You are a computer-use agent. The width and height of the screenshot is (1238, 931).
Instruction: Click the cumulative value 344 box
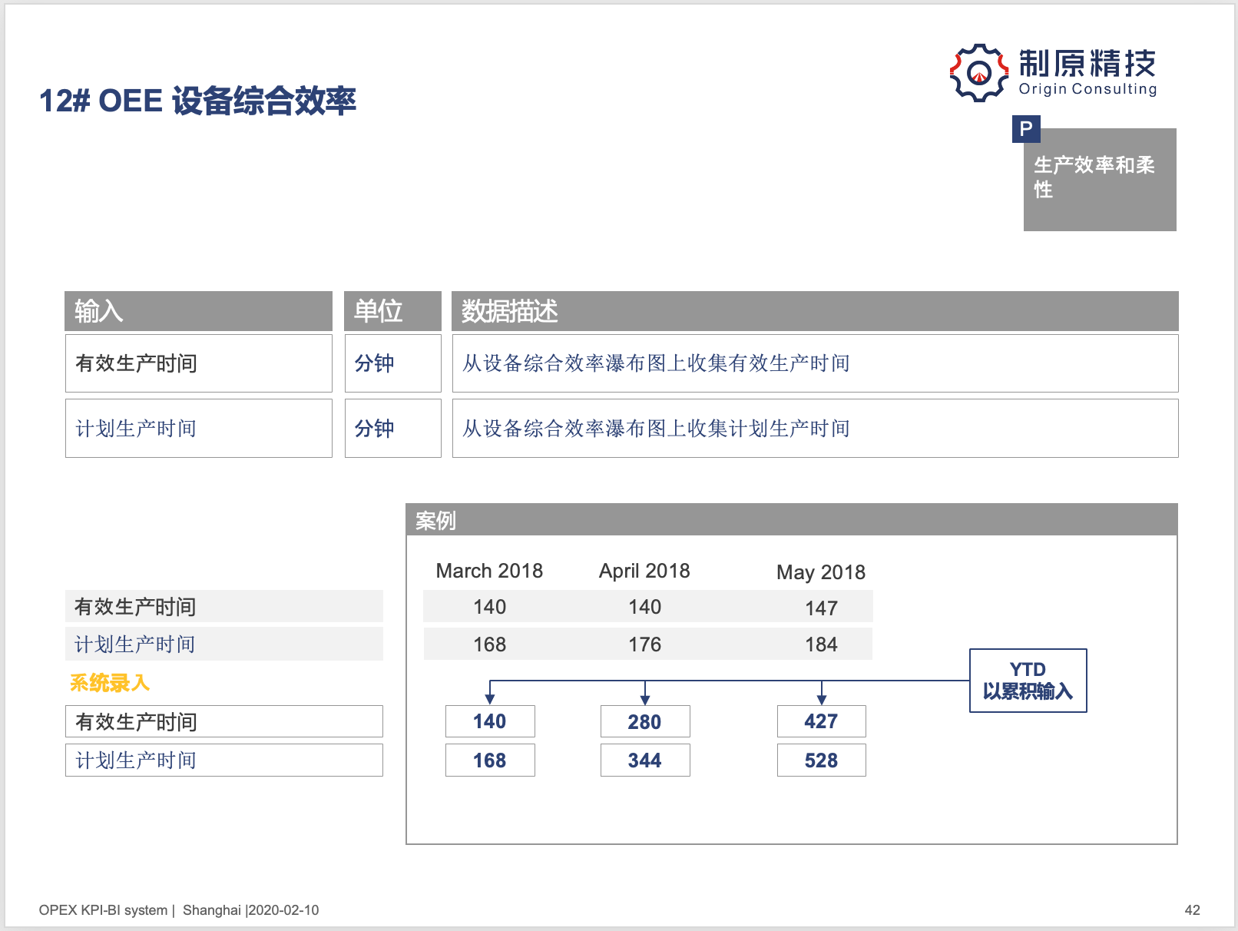pyautogui.click(x=644, y=760)
